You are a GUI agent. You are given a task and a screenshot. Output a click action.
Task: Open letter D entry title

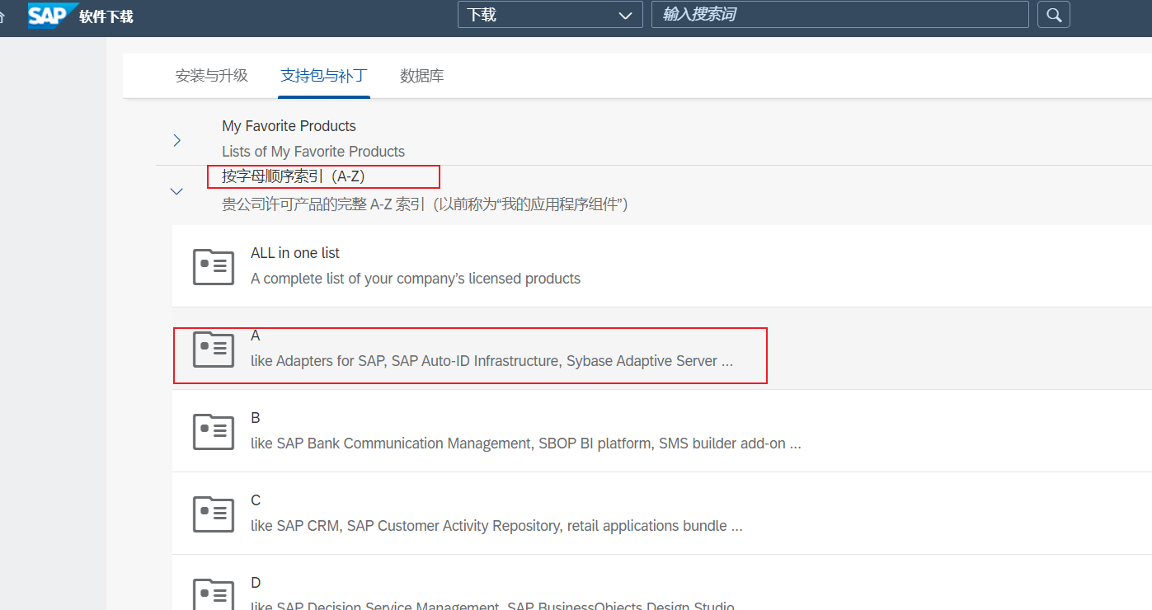[x=256, y=583]
